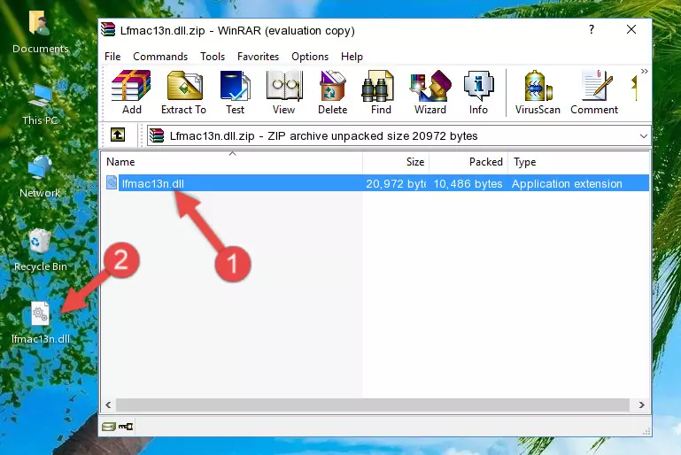This screenshot has height=455, width=681.
Task: Open the archive path dropdown arrow
Action: [644, 136]
